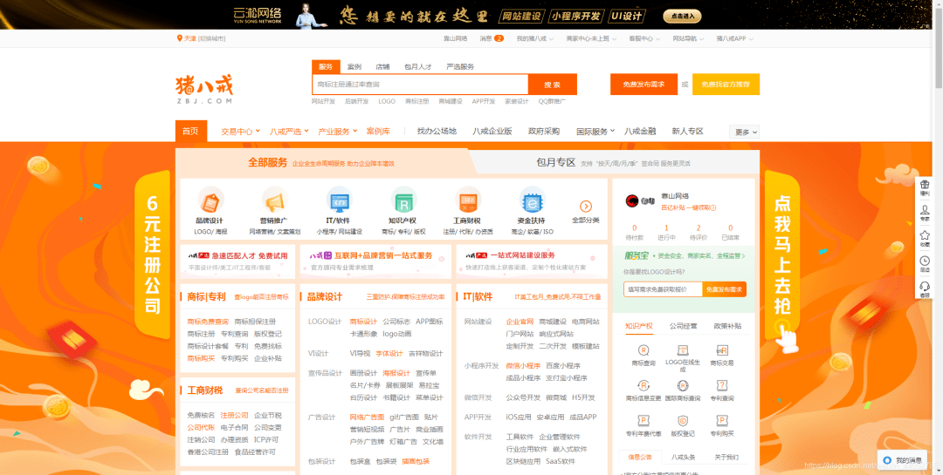Screen dimensions: 943x475
Task: Open the 关于我们 tab
Action: pyautogui.click(x=726, y=458)
